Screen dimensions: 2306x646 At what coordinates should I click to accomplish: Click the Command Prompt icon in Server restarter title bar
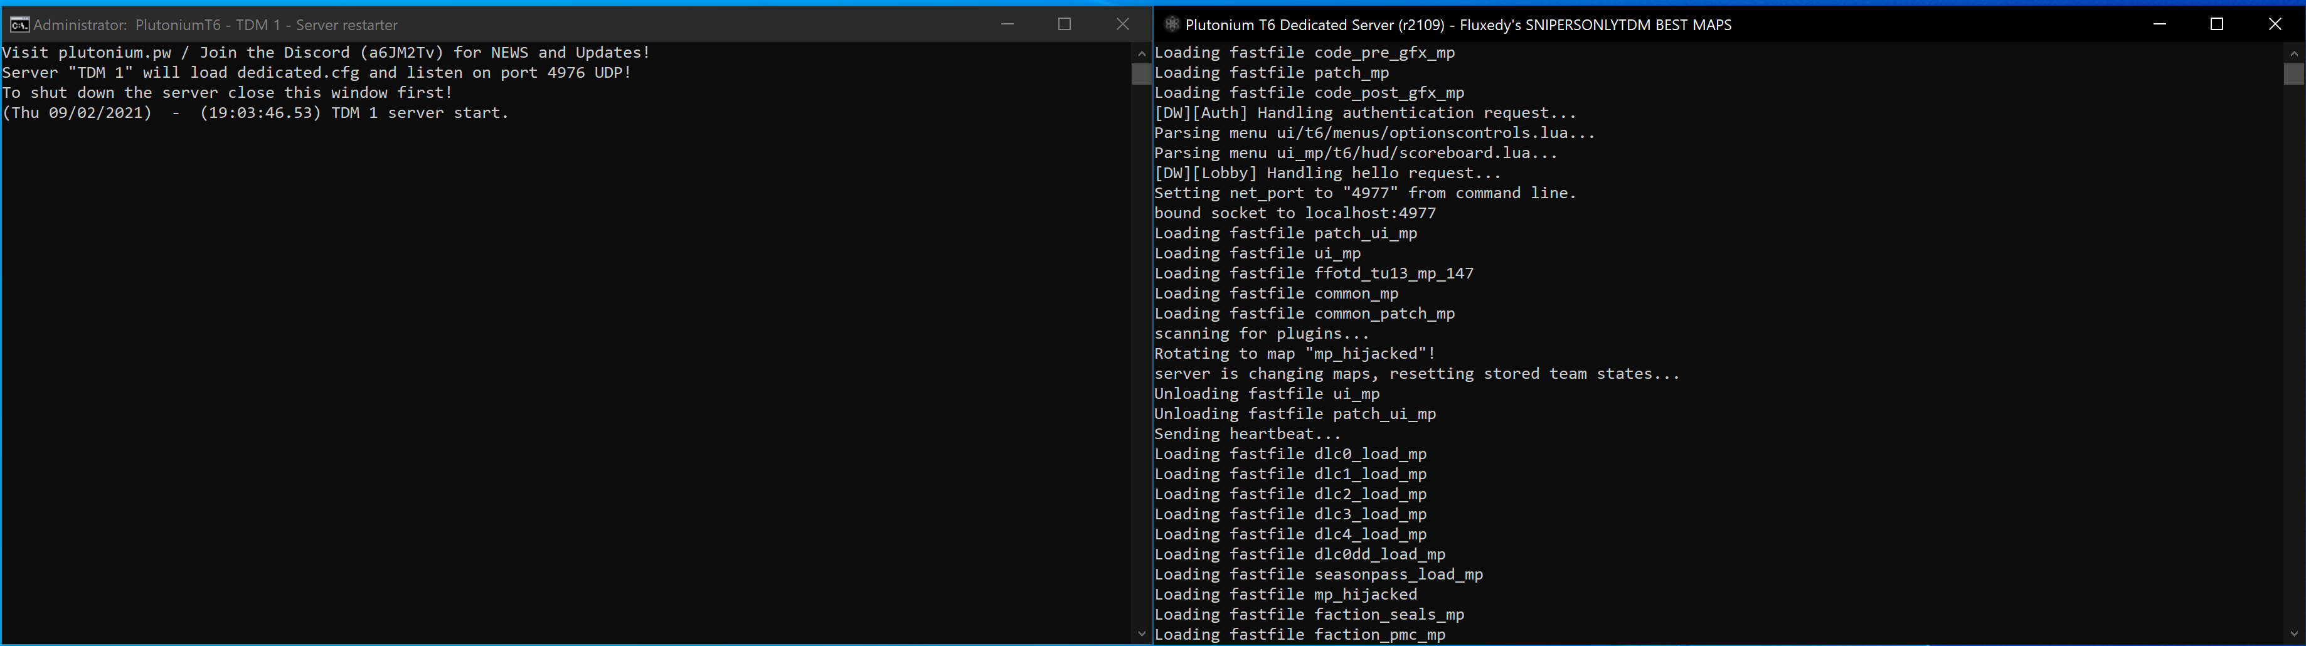(19, 24)
